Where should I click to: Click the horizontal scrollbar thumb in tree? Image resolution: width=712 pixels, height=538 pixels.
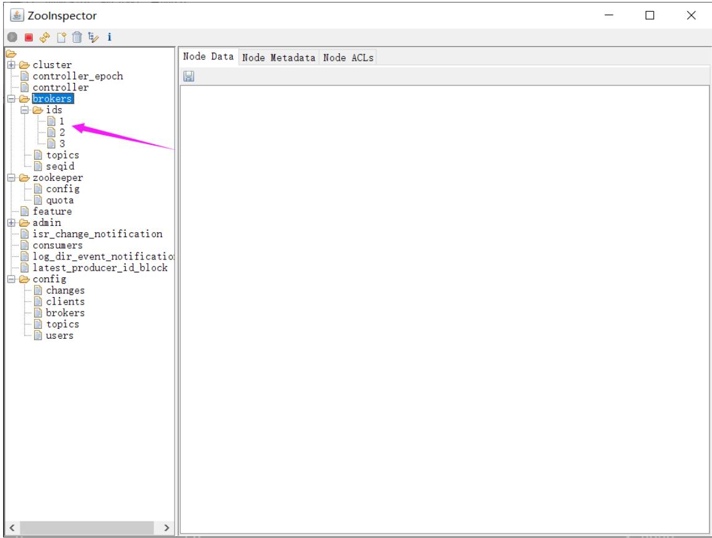click(87, 527)
